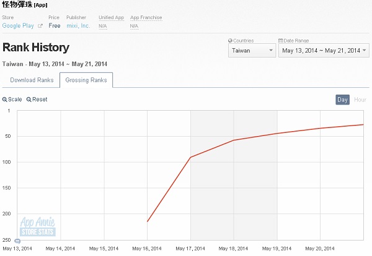
Task: Click the App Annie Store Stats watermark
Action: point(38,226)
